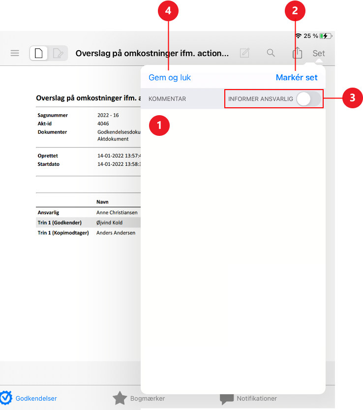Tap the battery indicator in status bar
Screen dimensions: 363x410
coord(325,36)
